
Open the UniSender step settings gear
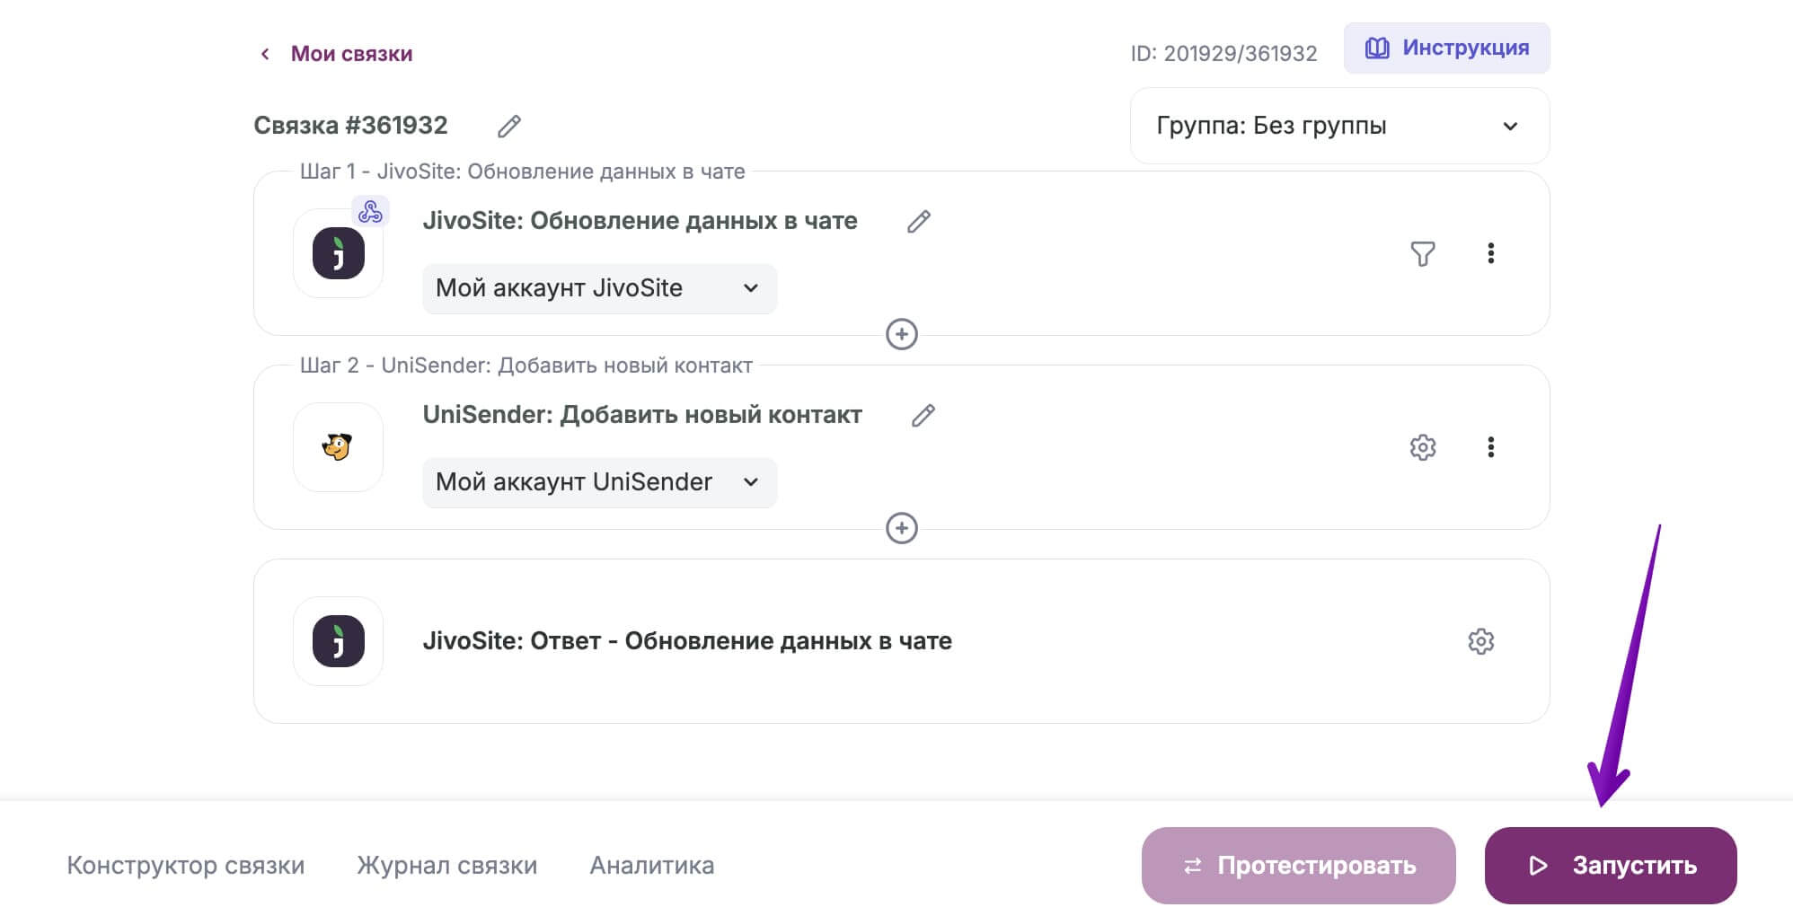[x=1423, y=447]
